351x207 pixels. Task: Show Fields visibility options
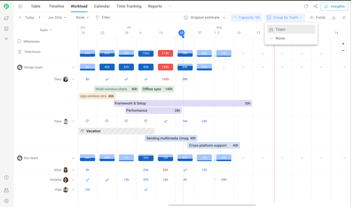pyautogui.click(x=318, y=18)
